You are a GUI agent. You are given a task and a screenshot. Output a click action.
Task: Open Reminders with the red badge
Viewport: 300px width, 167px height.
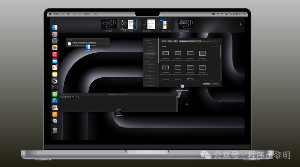[x=55, y=68]
